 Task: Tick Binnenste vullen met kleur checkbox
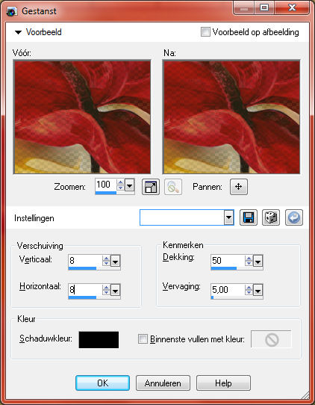(143, 339)
